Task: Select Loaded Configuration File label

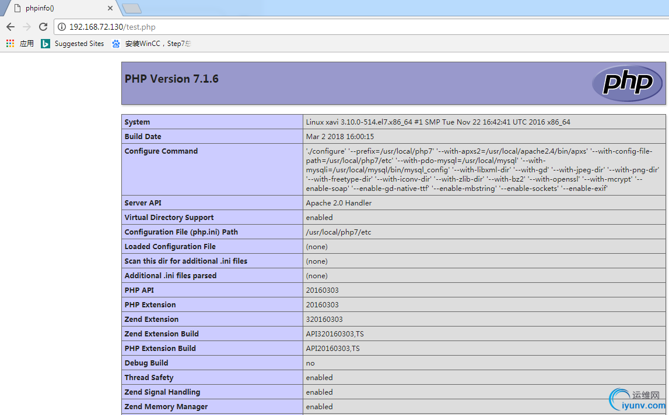Action: (170, 246)
